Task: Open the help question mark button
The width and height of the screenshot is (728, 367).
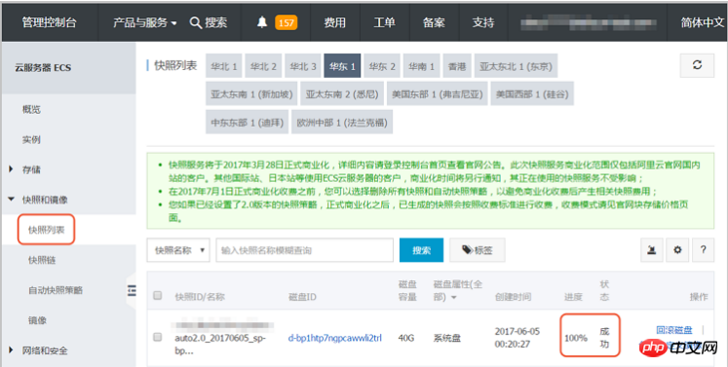Action: pos(703,250)
